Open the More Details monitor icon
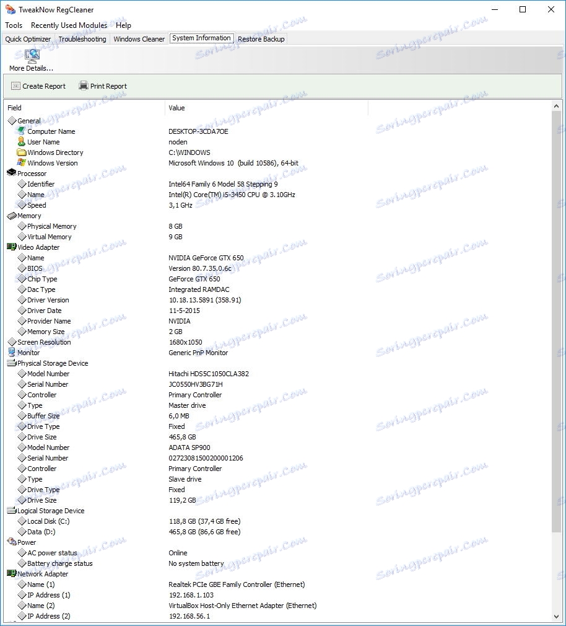The height and width of the screenshot is (626, 566). 32,56
